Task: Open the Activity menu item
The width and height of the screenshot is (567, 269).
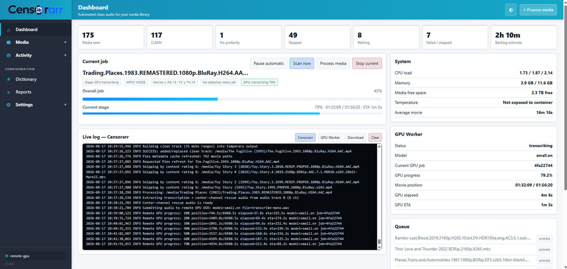Action: click(35, 55)
